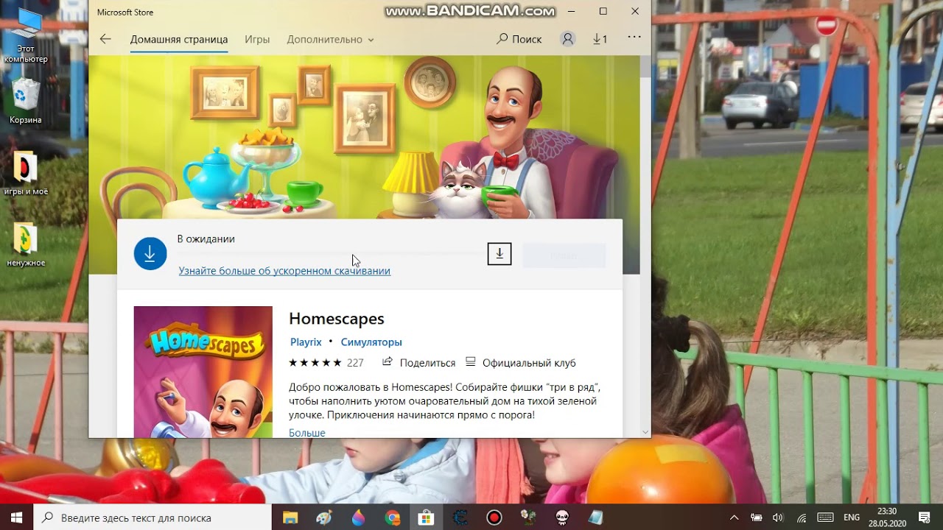
Task: Follow the accelerated download info link
Action: point(284,271)
